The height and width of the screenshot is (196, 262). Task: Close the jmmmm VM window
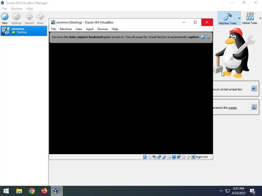(x=207, y=22)
